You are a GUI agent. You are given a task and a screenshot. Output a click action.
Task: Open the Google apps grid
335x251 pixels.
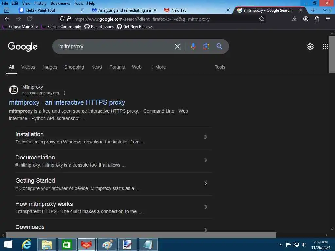pyautogui.click(x=326, y=47)
